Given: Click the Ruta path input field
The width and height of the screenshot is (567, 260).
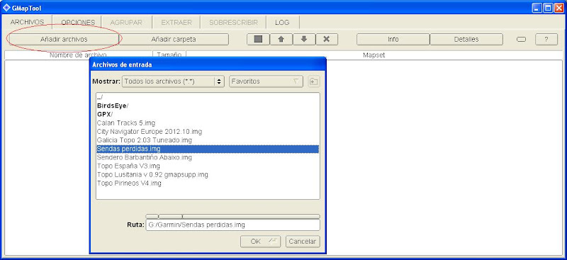Looking at the screenshot, I should tap(233, 225).
